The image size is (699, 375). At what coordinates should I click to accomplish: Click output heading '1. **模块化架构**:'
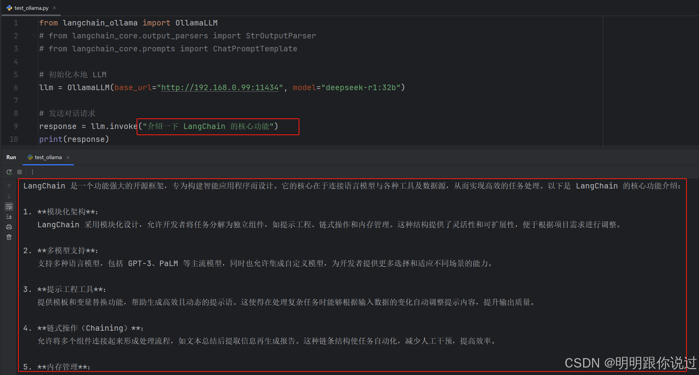point(61,212)
